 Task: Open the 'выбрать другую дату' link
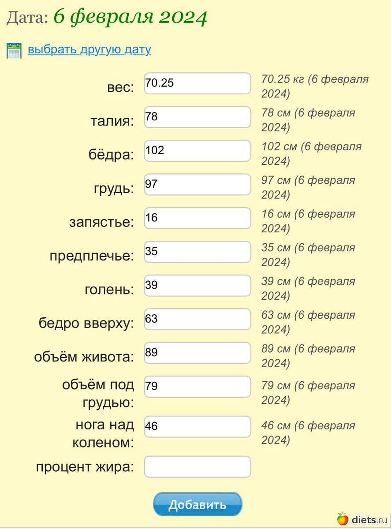click(89, 49)
